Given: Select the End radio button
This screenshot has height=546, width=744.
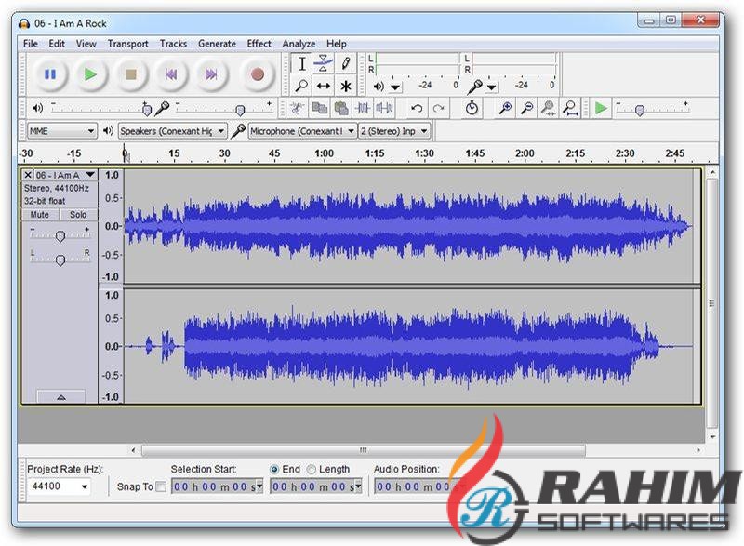Looking at the screenshot, I should [274, 470].
